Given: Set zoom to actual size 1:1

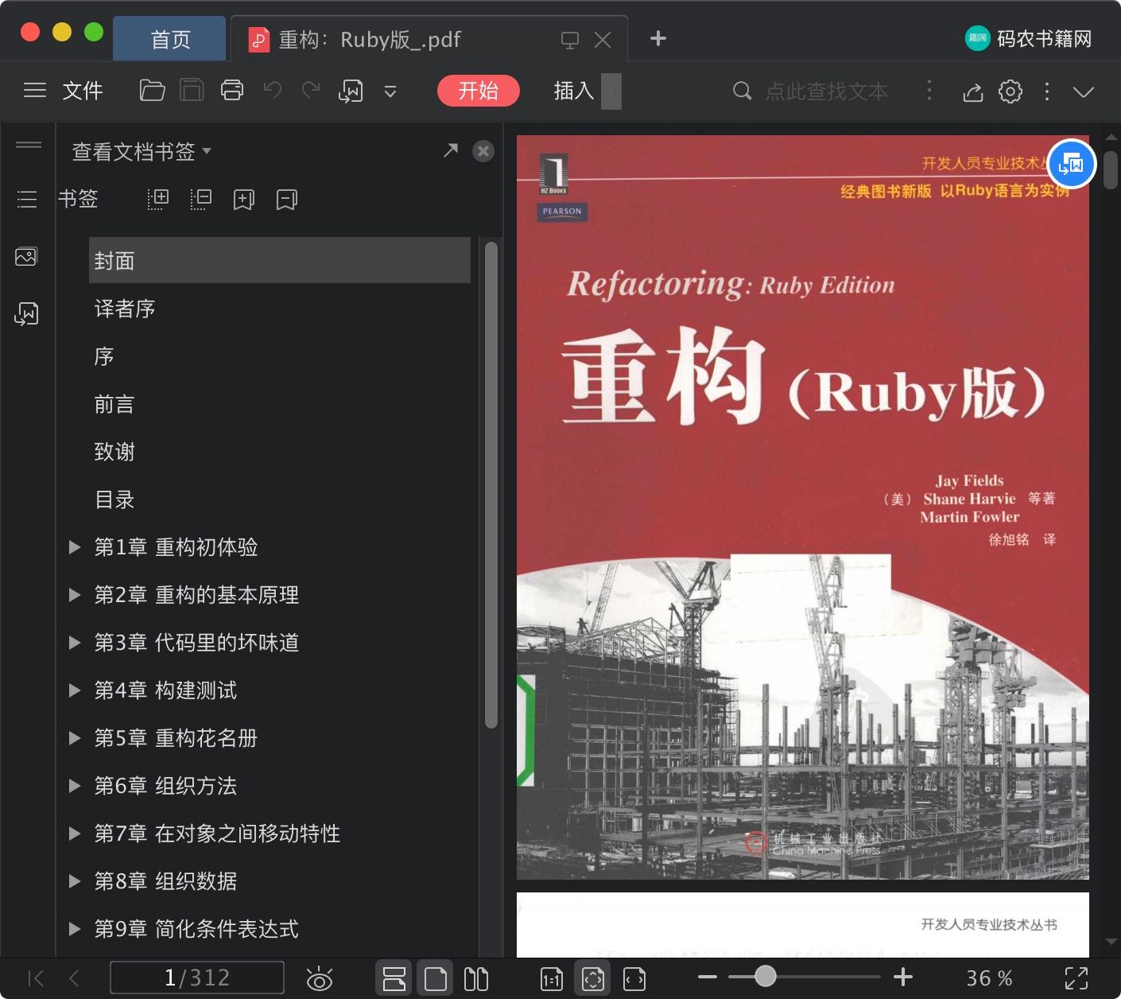Looking at the screenshot, I should pos(552,979).
